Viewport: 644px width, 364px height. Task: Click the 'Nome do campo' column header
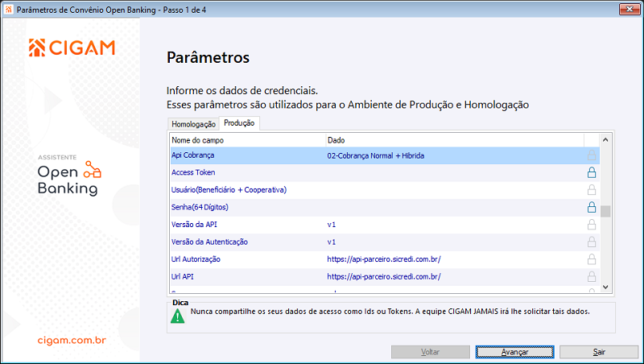pyautogui.click(x=248, y=140)
